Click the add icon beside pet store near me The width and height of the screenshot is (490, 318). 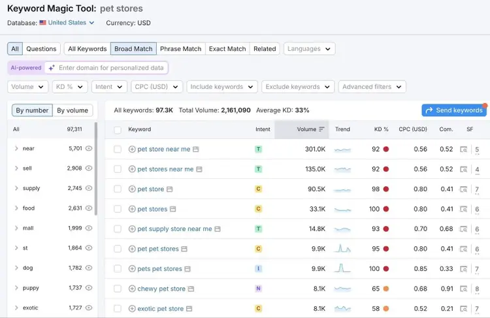pyautogui.click(x=132, y=150)
